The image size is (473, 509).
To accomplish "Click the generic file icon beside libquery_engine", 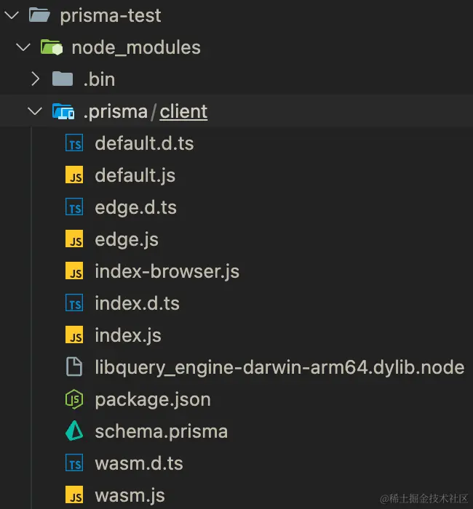I will pyautogui.click(x=74, y=366).
